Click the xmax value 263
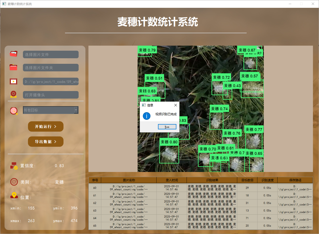The height and width of the screenshot is (234, 319). 31,221
